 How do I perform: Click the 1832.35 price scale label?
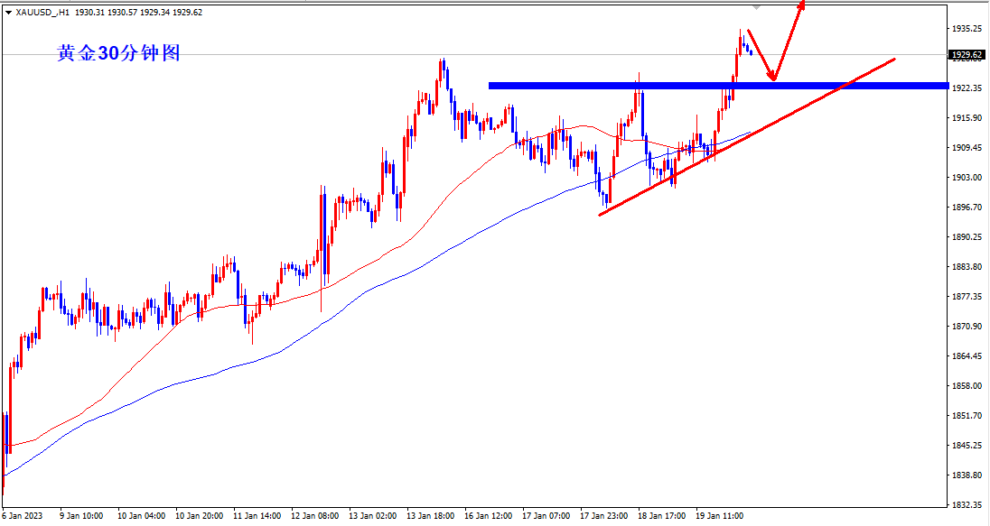coord(967,504)
